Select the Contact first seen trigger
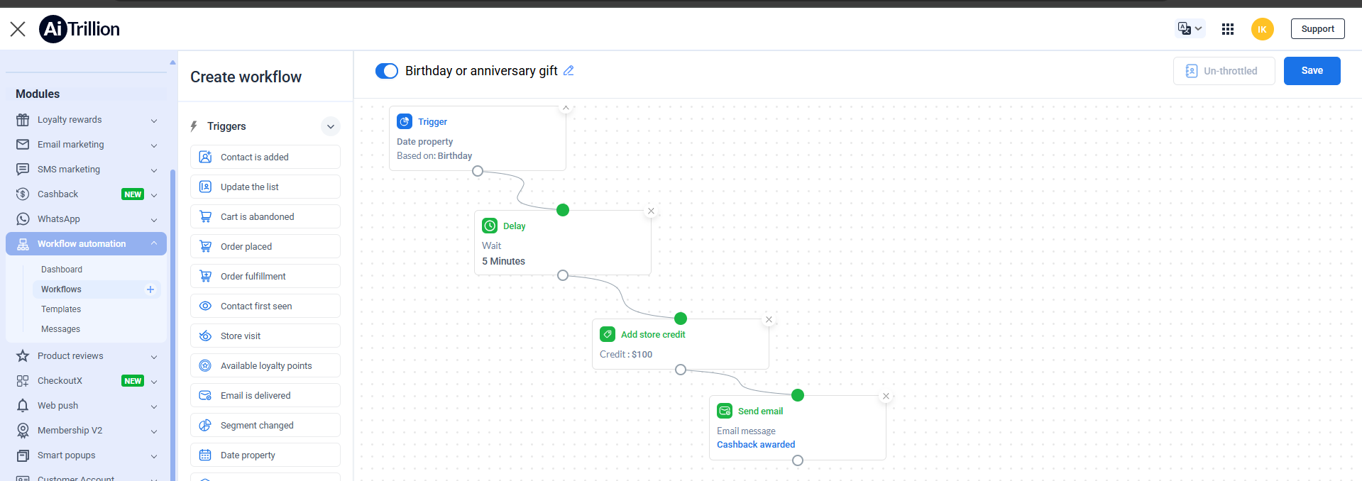 tap(265, 306)
